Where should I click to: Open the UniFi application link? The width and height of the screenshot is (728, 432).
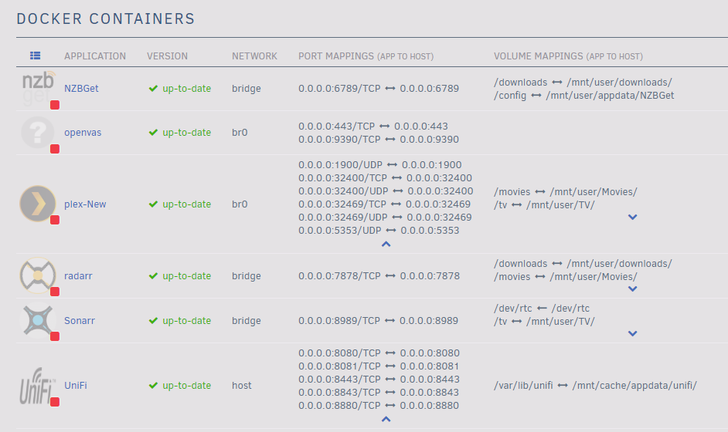(75, 385)
